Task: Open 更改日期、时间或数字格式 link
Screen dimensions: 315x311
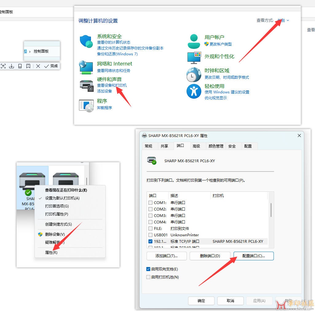Action: (x=226, y=77)
